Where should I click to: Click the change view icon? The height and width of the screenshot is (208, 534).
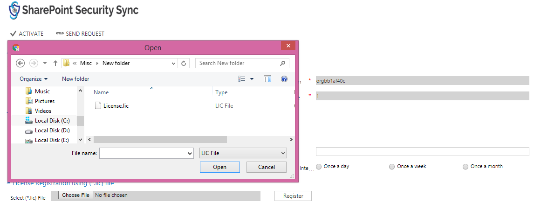242,79
